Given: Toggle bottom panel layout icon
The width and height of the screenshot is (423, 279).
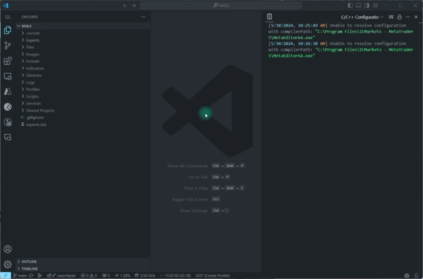Looking at the screenshot, I should tap(358, 5).
